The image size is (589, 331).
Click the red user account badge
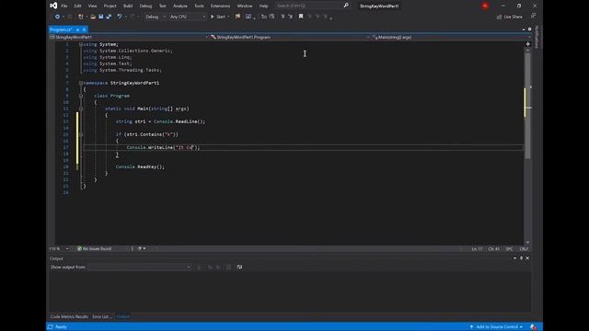(485, 6)
